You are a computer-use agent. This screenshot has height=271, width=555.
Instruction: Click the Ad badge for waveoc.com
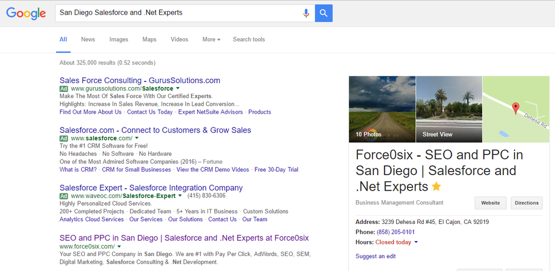coord(64,196)
